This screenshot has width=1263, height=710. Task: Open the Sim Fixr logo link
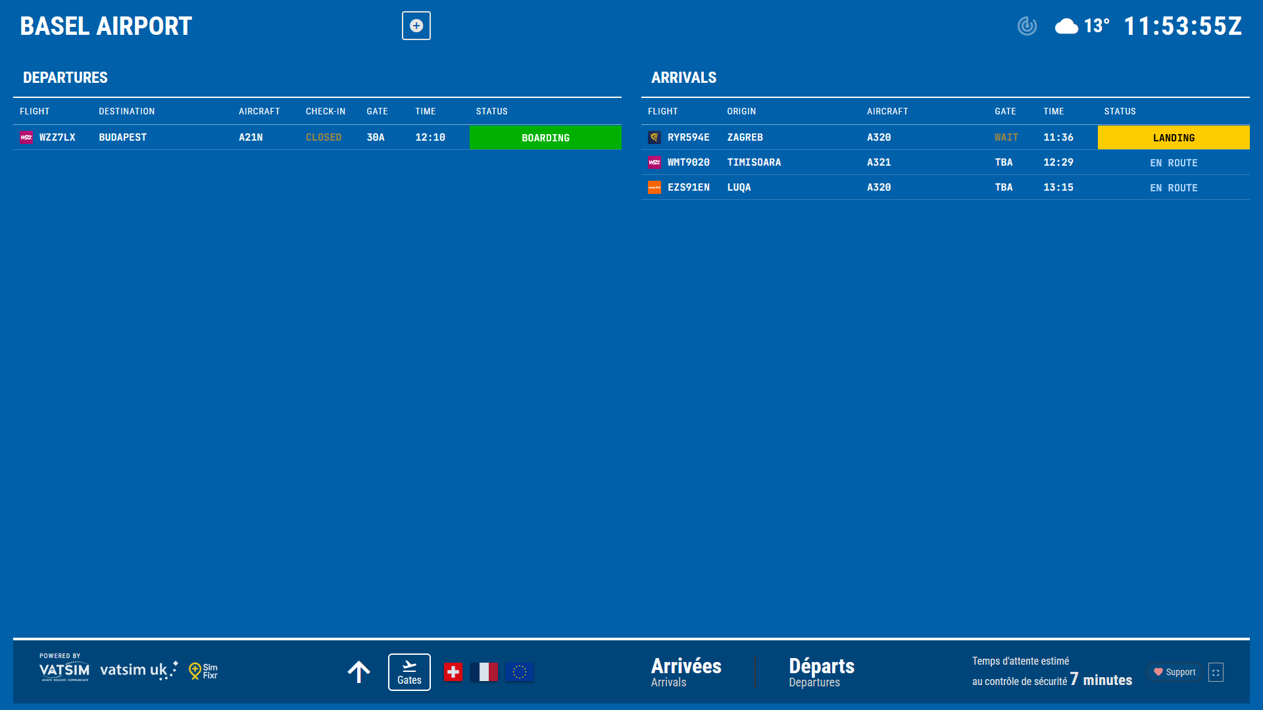tap(203, 671)
